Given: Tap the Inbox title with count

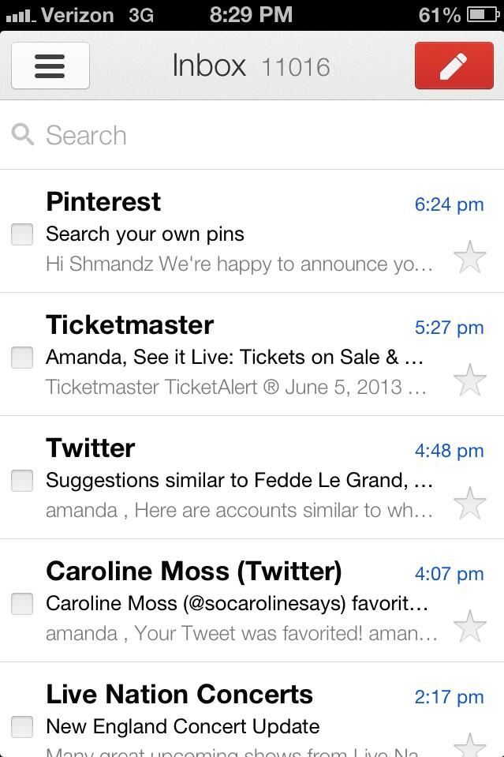Looking at the screenshot, I should click(251, 66).
